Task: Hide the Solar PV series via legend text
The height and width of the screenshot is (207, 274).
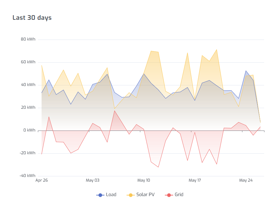Action: [145, 195]
